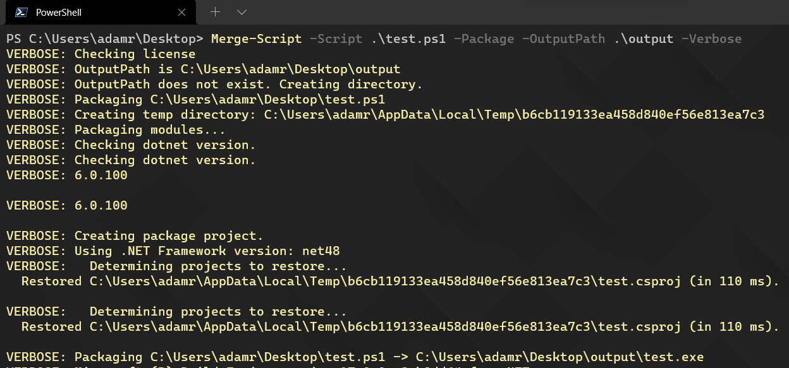Viewport: 789px width, 368px height.
Task: Click the 'Creating package project.' line
Action: coord(135,235)
